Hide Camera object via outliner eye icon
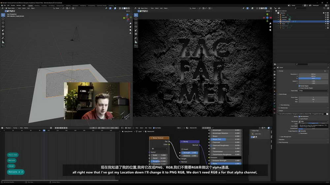Image resolution: width=330 pixels, height=185 pixels. [326, 19]
